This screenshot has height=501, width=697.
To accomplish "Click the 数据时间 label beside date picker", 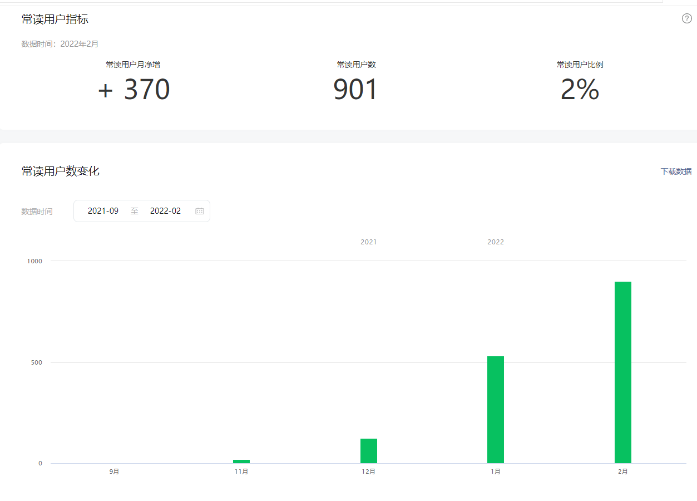I will 37,212.
